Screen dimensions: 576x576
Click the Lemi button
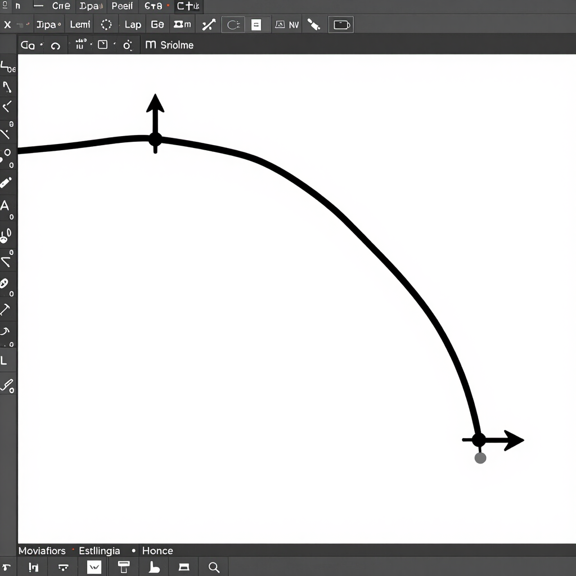click(80, 25)
